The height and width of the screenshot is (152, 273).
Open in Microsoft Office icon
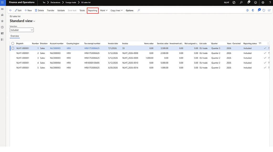coord(253,10)
